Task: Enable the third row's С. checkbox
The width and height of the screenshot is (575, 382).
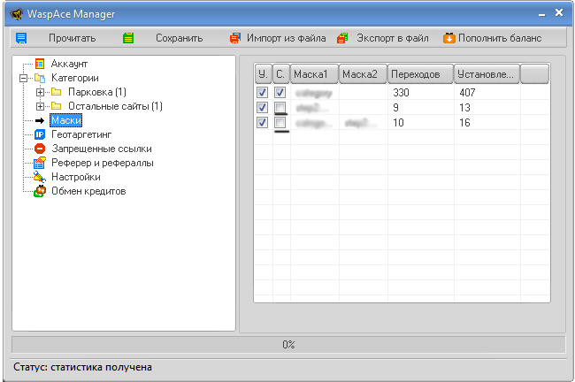Action: click(x=280, y=123)
